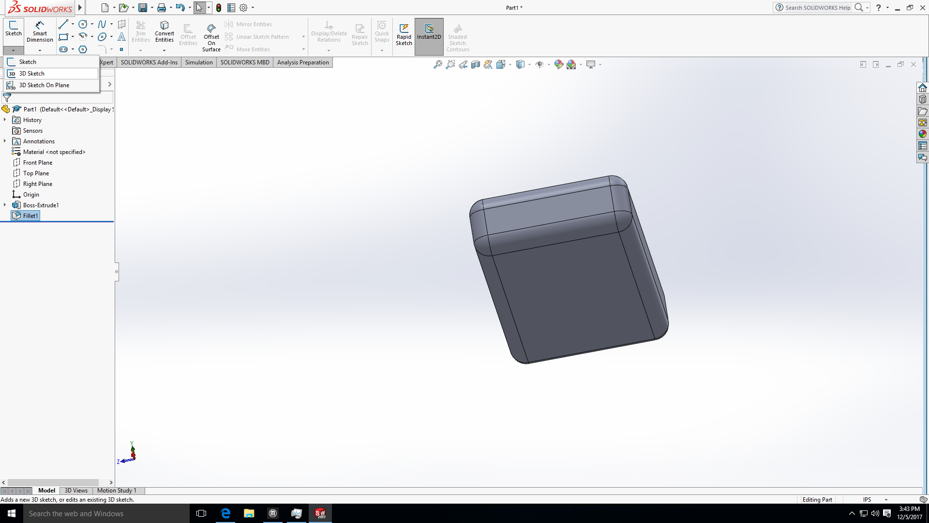Select the Circle sketch tool
Image resolution: width=929 pixels, height=523 pixels.
(82, 24)
